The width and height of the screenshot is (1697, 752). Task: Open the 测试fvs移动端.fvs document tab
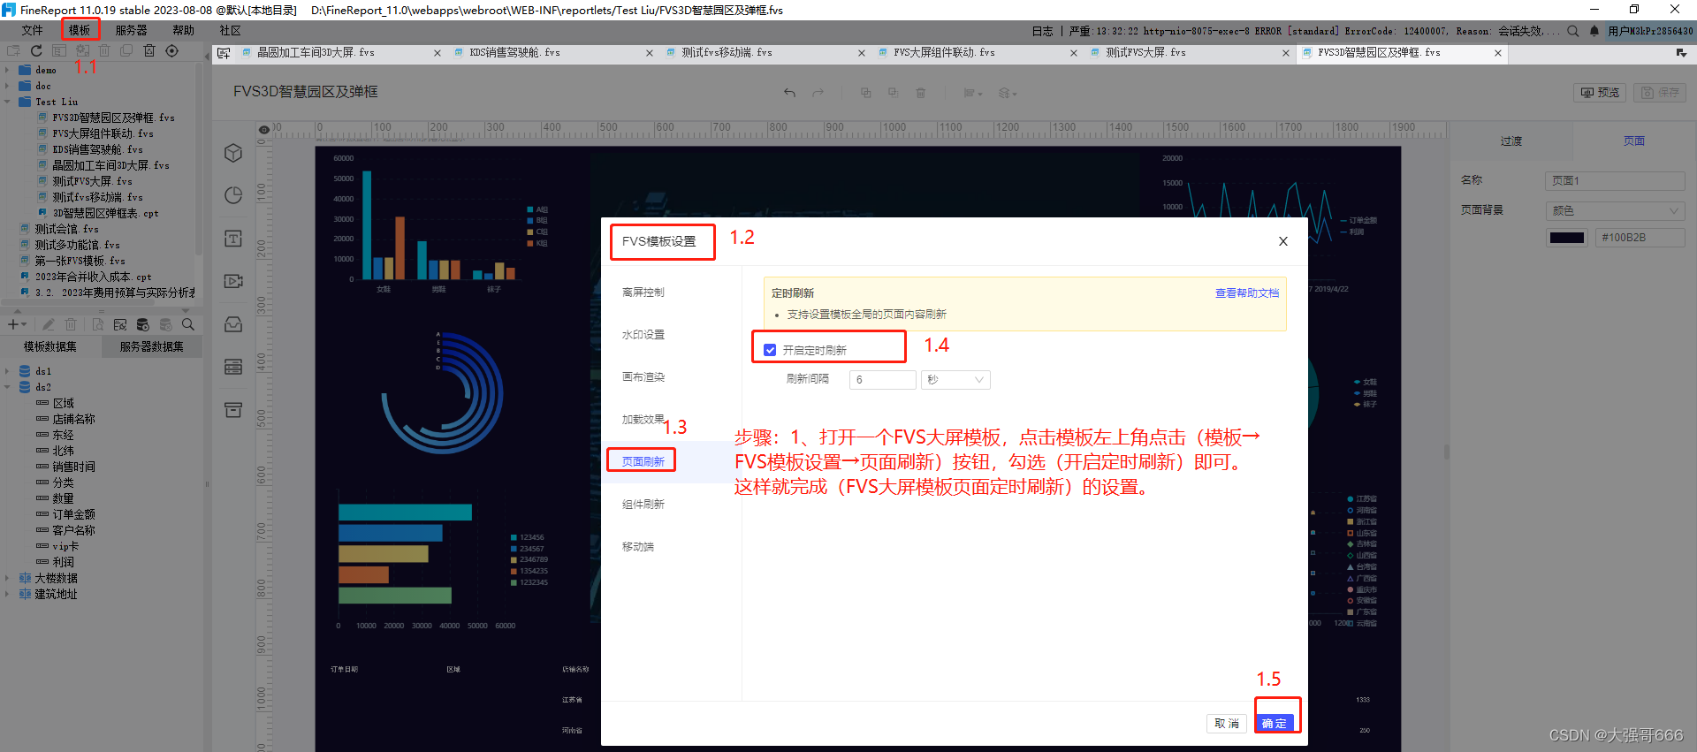coord(727,53)
